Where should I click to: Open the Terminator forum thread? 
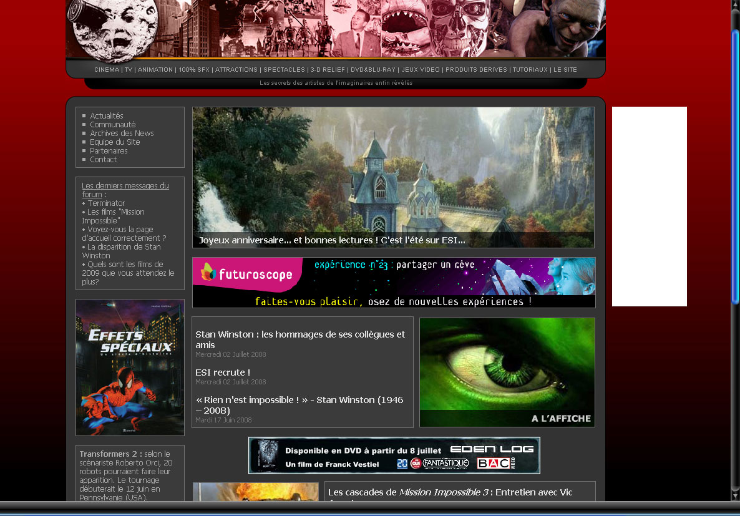(x=106, y=203)
